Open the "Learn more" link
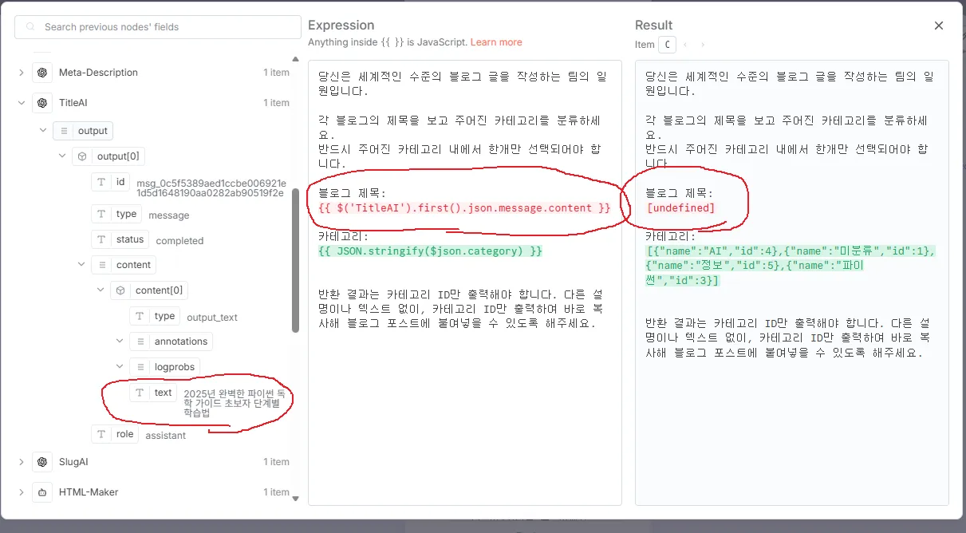Viewport: 966px width, 533px height. click(x=496, y=42)
